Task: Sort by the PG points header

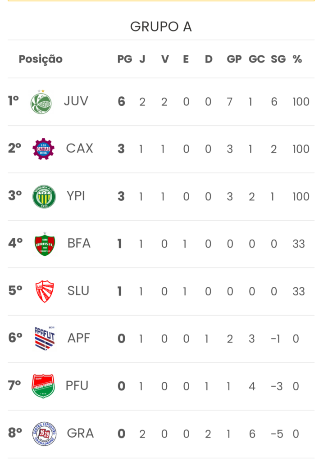Action: coord(125,59)
